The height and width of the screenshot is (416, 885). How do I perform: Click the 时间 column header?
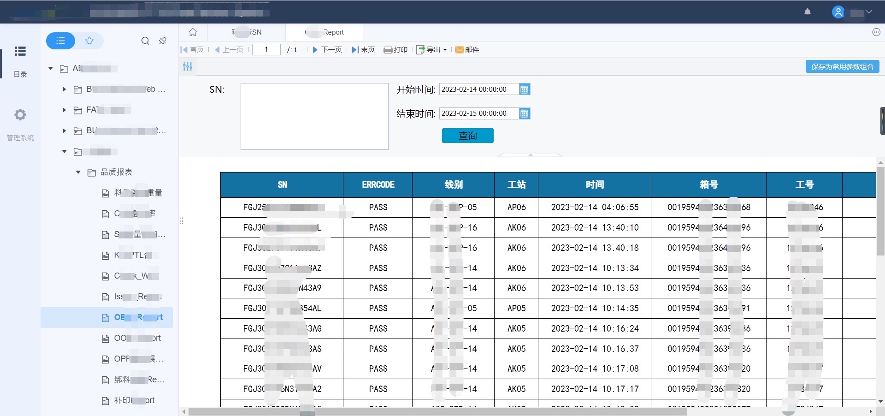coord(595,185)
